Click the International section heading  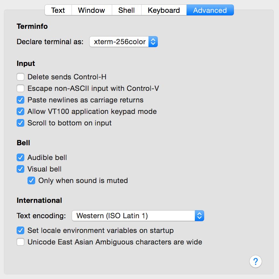pyautogui.click(x=39, y=200)
